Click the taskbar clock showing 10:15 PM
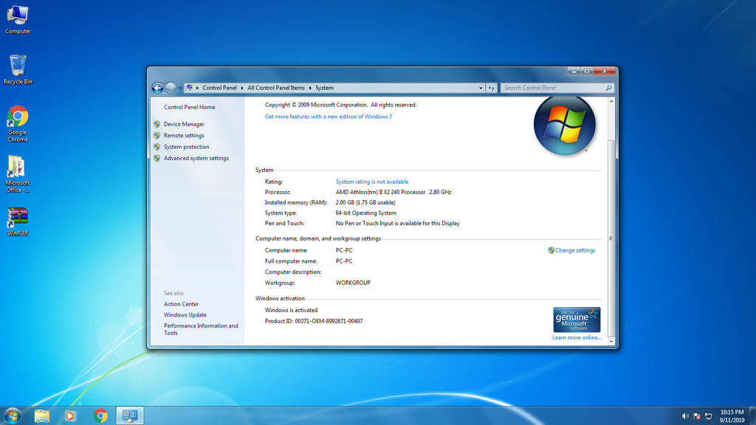The image size is (756, 425). (x=732, y=416)
